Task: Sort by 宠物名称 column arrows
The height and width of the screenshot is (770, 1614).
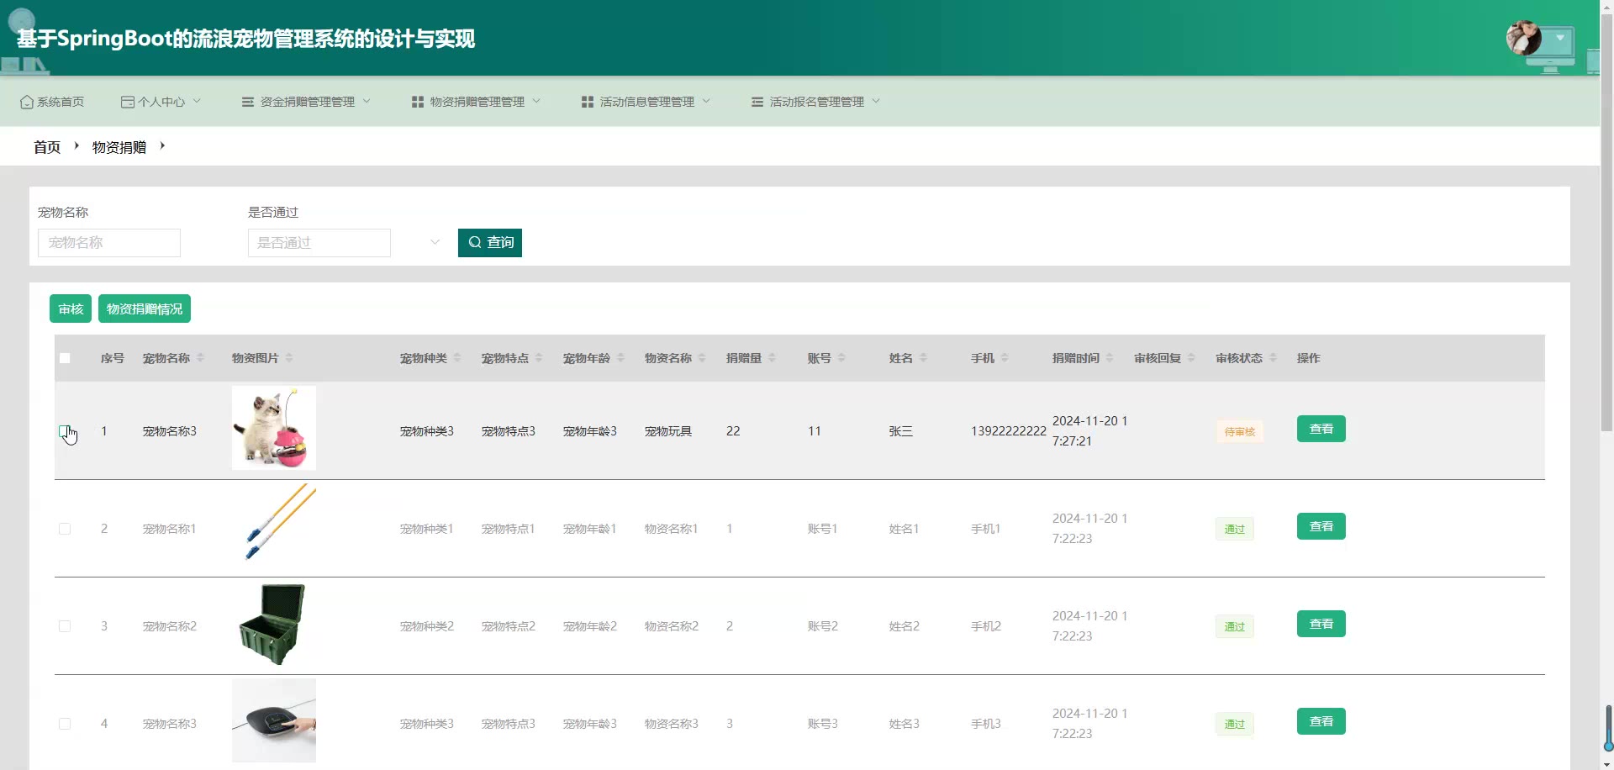Action: coord(201,358)
